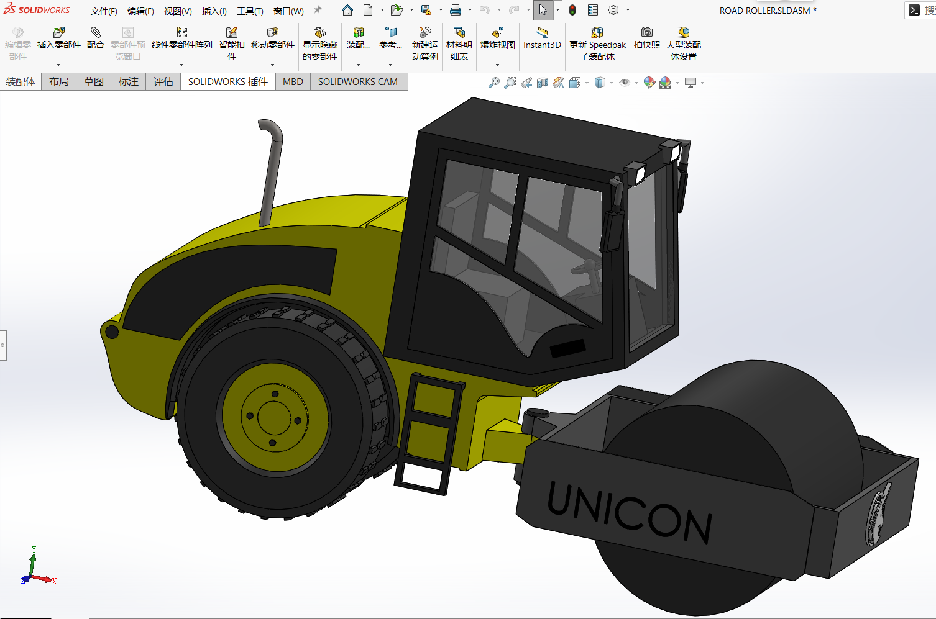
Task: Click the 装配... Assembly Features tool
Action: [359, 38]
